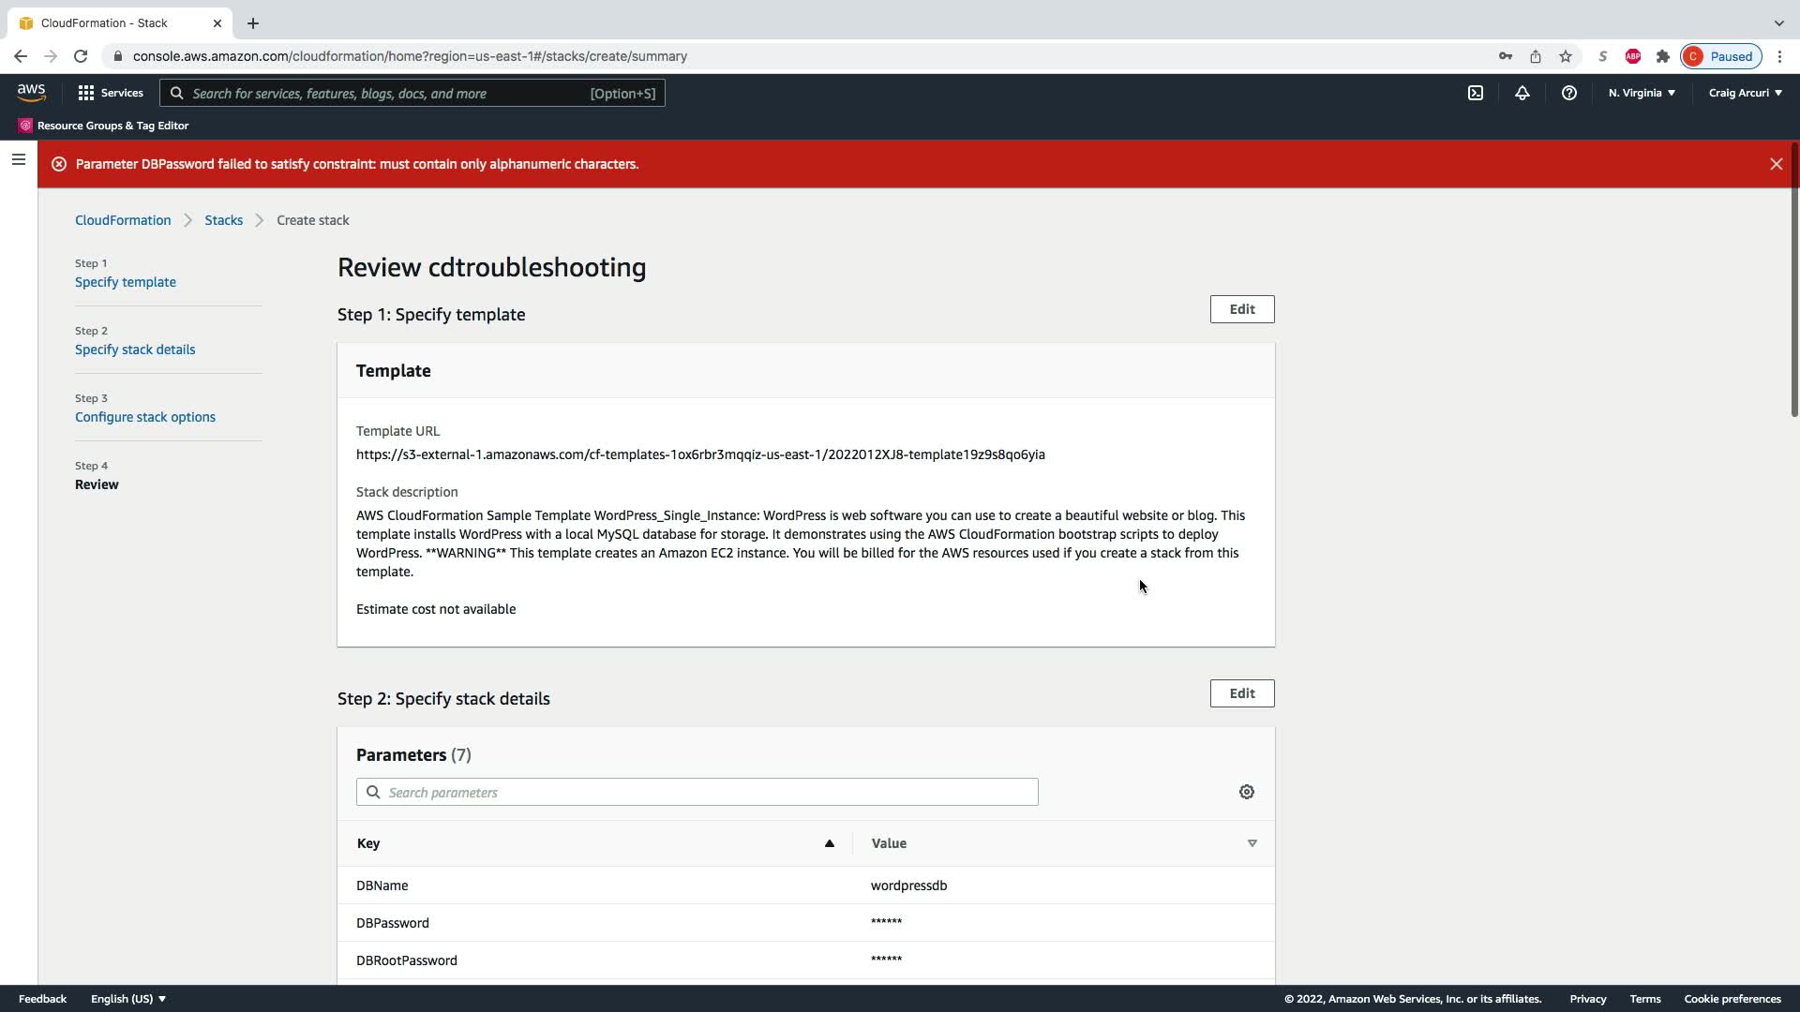Viewport: 1800px width, 1012px height.
Task: Open the English (US) language selector
Action: [128, 999]
